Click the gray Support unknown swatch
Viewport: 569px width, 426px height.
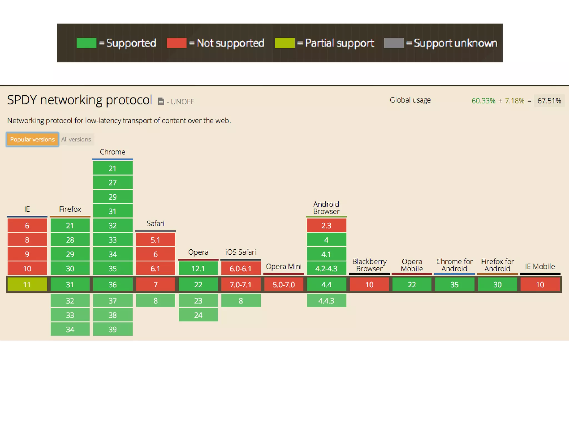pyautogui.click(x=394, y=43)
